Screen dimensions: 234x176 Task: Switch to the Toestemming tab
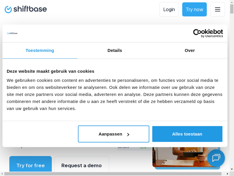(x=40, y=50)
